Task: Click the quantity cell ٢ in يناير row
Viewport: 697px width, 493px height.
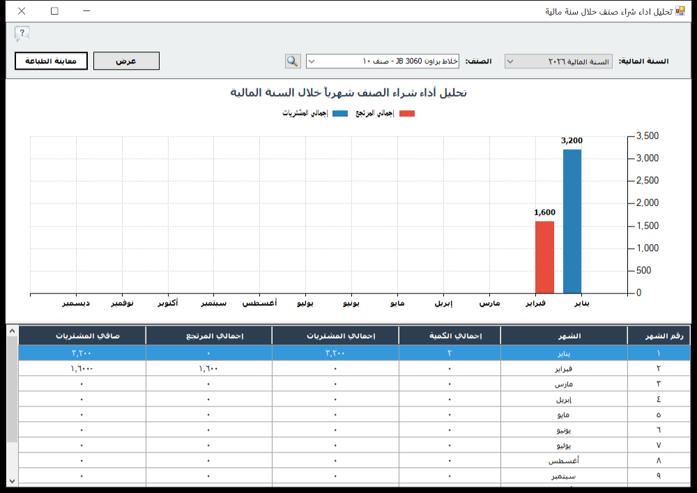Action: tap(450, 353)
